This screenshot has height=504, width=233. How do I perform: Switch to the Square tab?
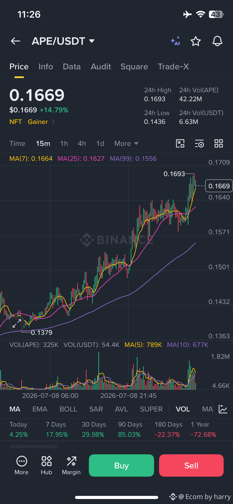(134, 67)
